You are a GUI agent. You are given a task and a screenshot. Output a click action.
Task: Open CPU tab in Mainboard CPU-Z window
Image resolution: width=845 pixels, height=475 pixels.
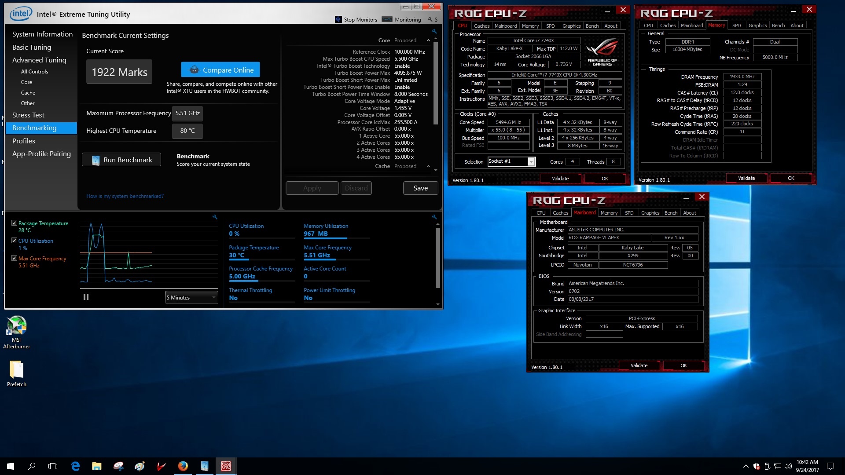point(541,213)
